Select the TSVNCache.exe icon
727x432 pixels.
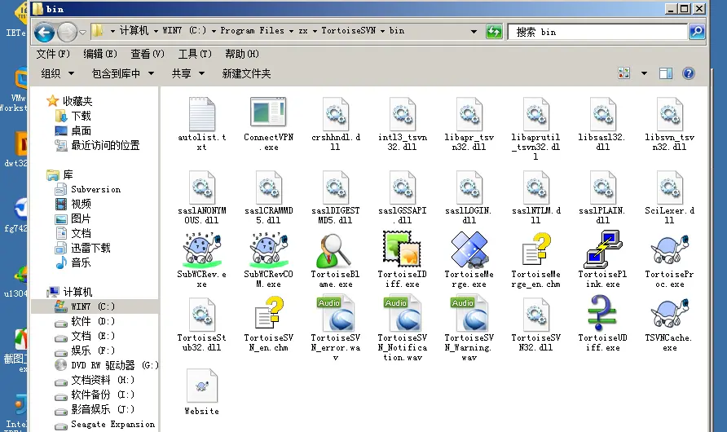[x=669, y=314]
